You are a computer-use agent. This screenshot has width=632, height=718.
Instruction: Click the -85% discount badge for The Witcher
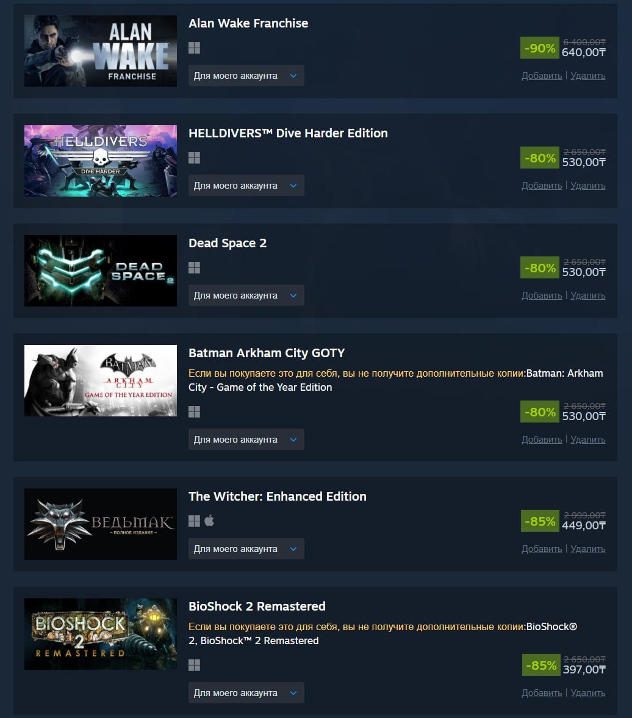tap(540, 521)
